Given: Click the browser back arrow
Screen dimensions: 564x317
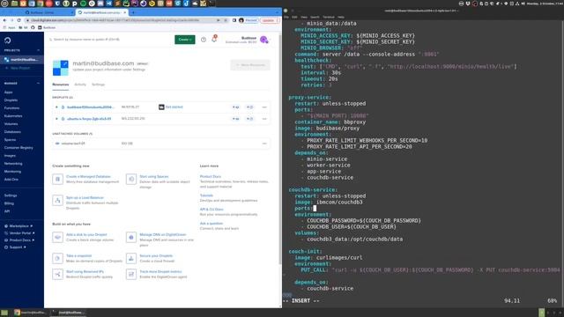Looking at the screenshot, I should pos(4,20).
